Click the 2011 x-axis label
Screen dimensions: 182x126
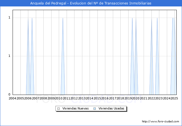(67, 98)
